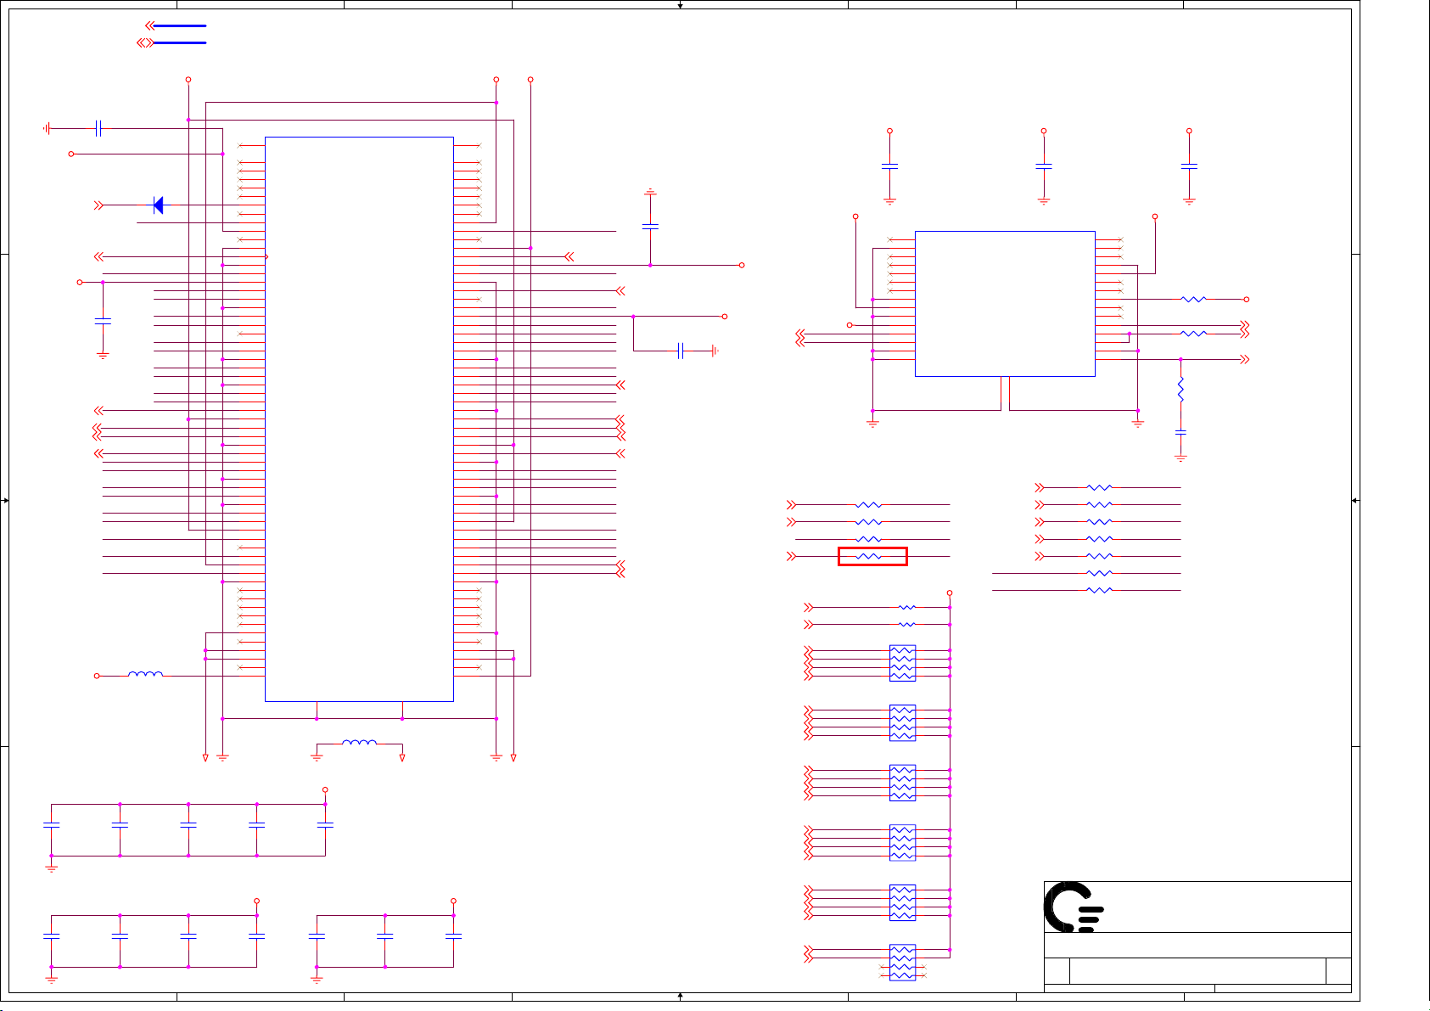The image size is (1430, 1011).
Task: Pick the inductor at the large IC's lower-left pin
Action: [x=145, y=675]
